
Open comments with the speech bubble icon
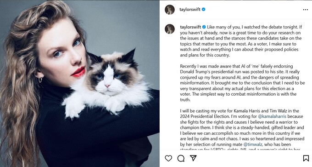coord(181,158)
